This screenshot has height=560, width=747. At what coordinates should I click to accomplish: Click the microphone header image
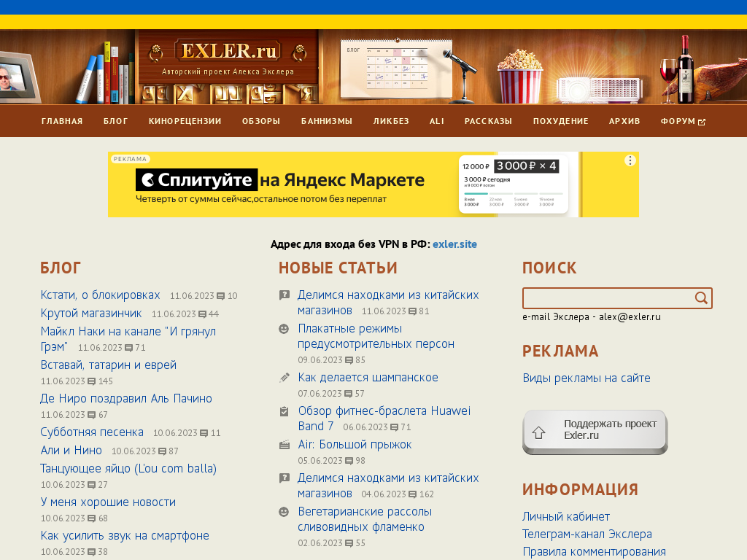[460, 76]
